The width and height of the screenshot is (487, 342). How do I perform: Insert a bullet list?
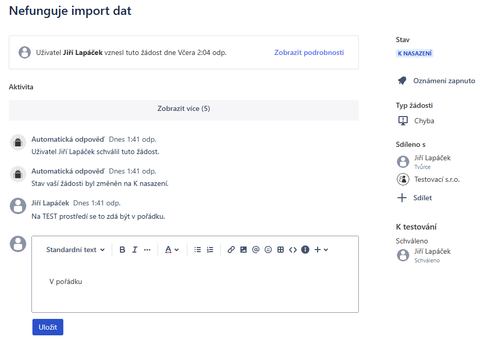pyautogui.click(x=198, y=250)
